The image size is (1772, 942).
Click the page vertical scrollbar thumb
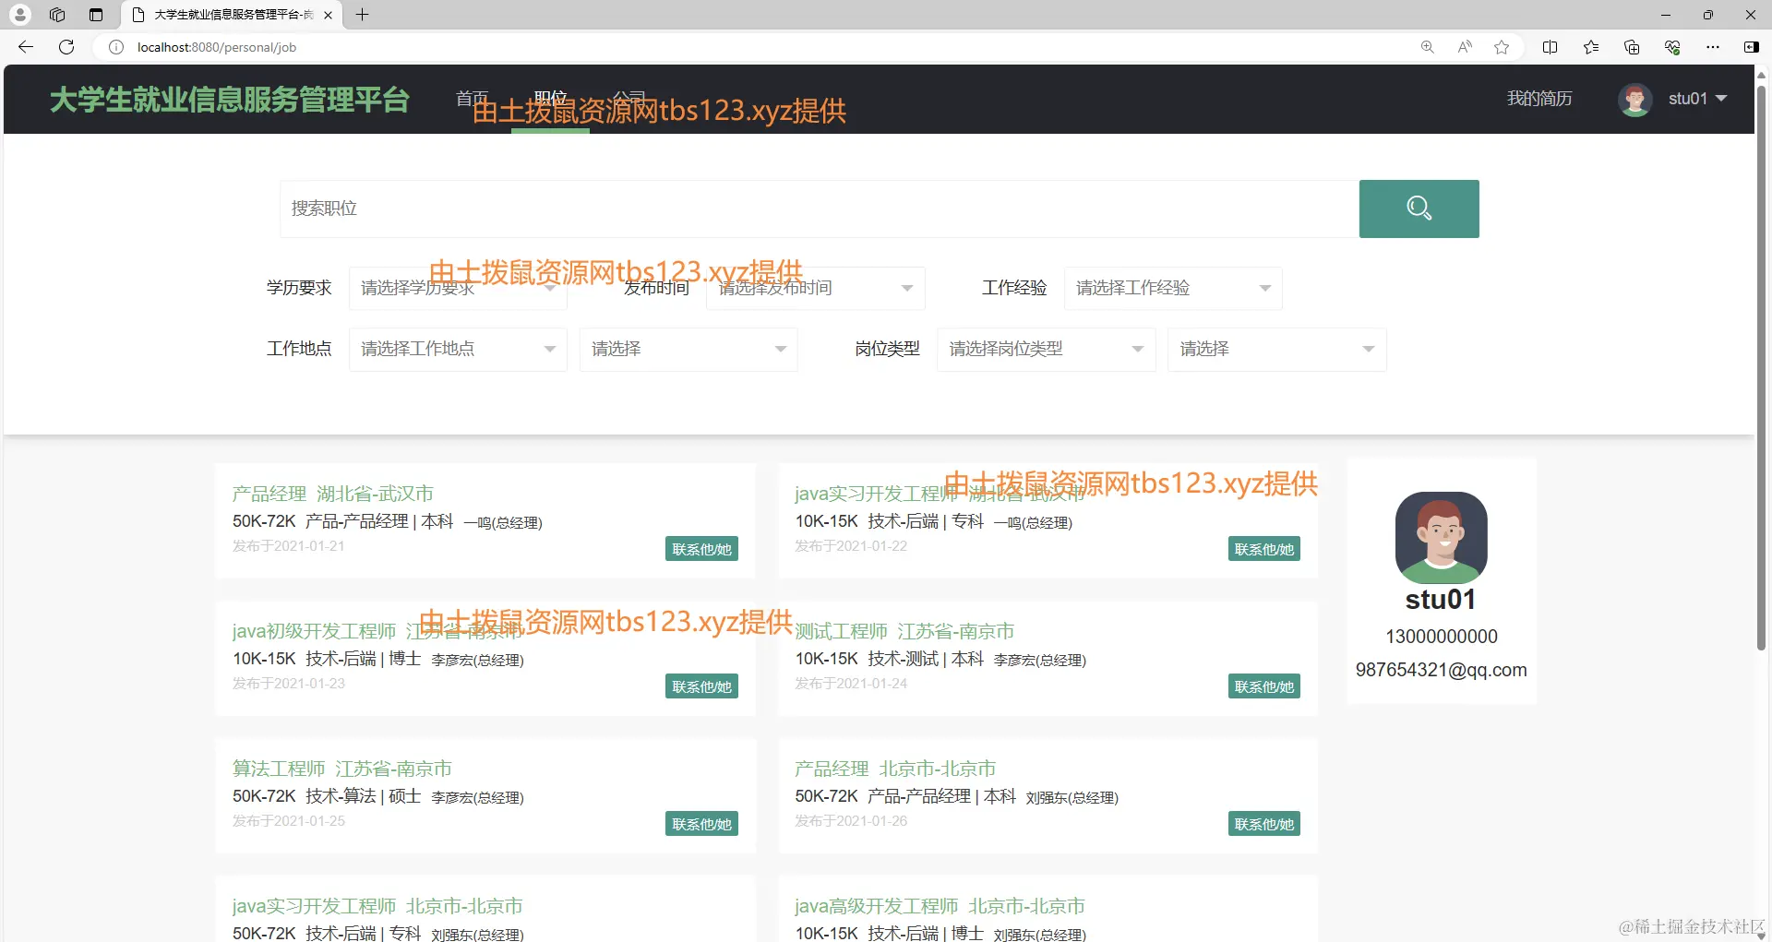pyautogui.click(x=1761, y=367)
